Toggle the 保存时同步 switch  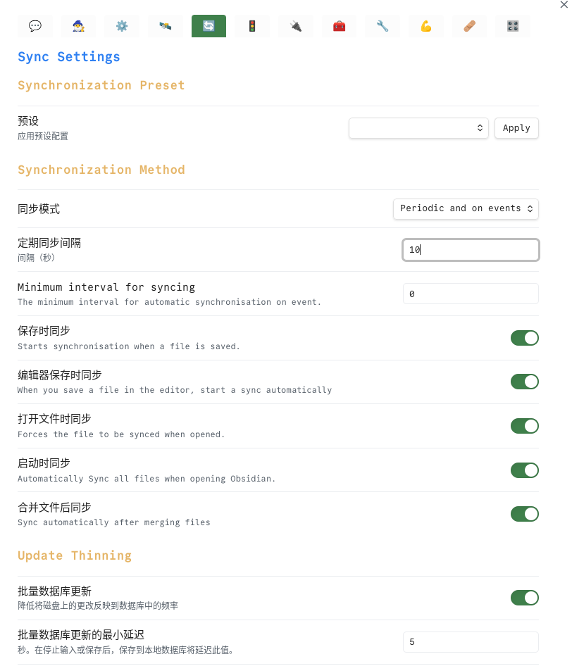tap(524, 338)
